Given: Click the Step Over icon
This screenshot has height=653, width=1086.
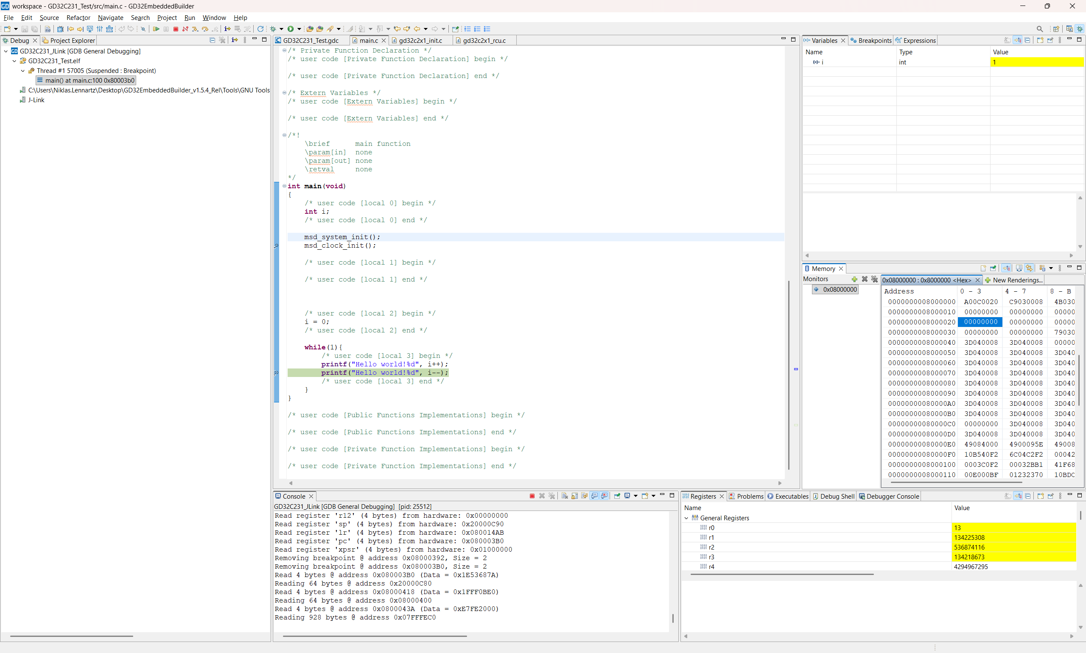Looking at the screenshot, I should pyautogui.click(x=205, y=29).
